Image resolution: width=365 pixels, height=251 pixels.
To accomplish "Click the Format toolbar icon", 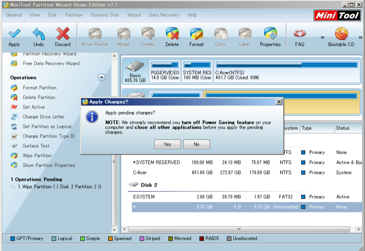I will 197,33.
